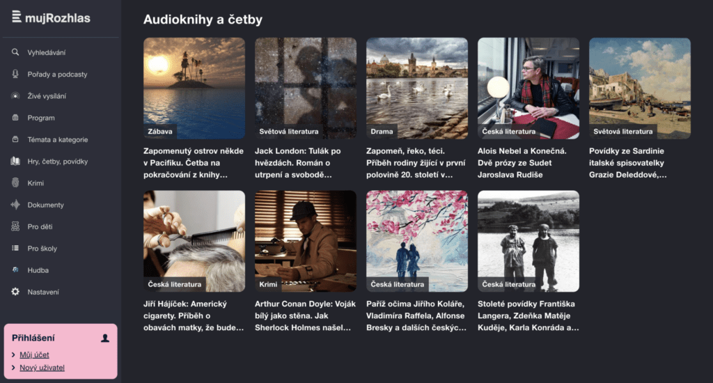Select the Živé vysílání broadcast icon
The image size is (713, 383).
pyautogui.click(x=15, y=96)
